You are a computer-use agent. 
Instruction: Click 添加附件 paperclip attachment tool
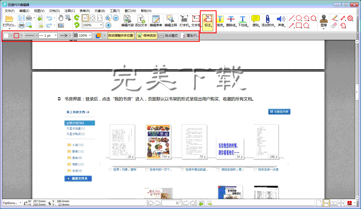click(268, 21)
